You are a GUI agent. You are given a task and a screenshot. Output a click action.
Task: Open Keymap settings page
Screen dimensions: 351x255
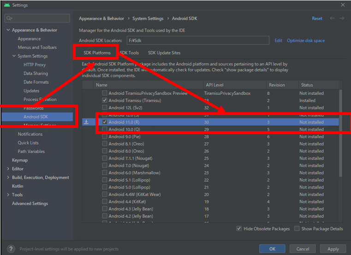coord(20,160)
